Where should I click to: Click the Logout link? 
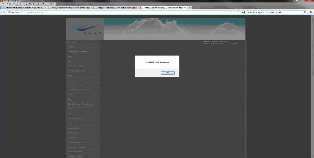pyautogui.click(x=234, y=43)
